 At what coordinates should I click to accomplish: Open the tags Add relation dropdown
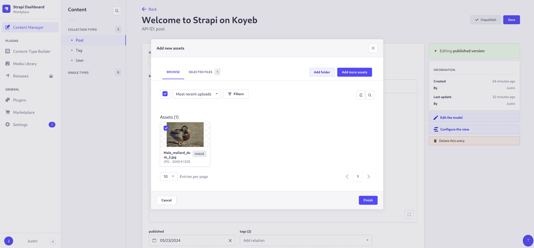pyautogui.click(x=305, y=240)
